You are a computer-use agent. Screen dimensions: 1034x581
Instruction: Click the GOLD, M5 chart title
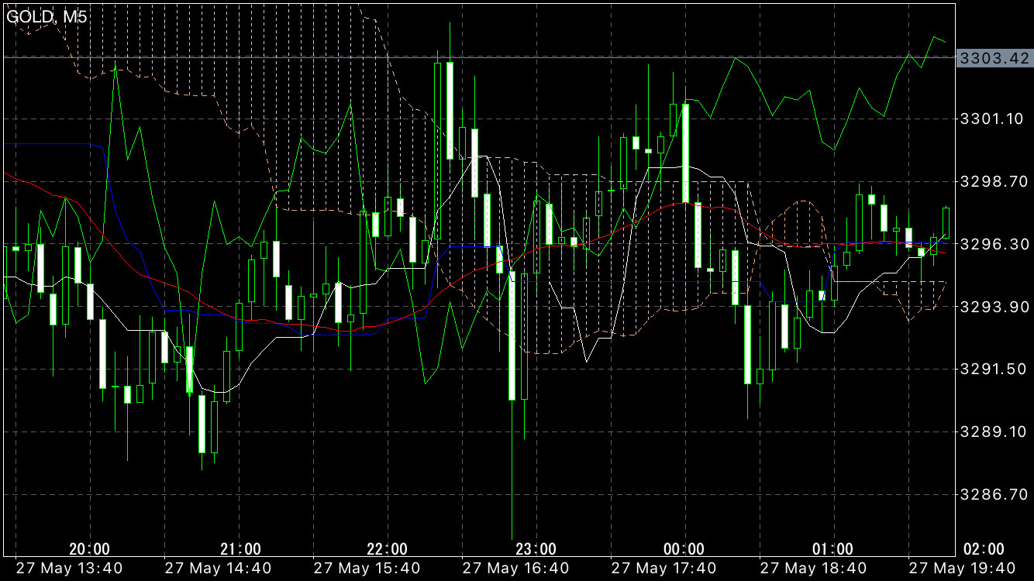47,16
